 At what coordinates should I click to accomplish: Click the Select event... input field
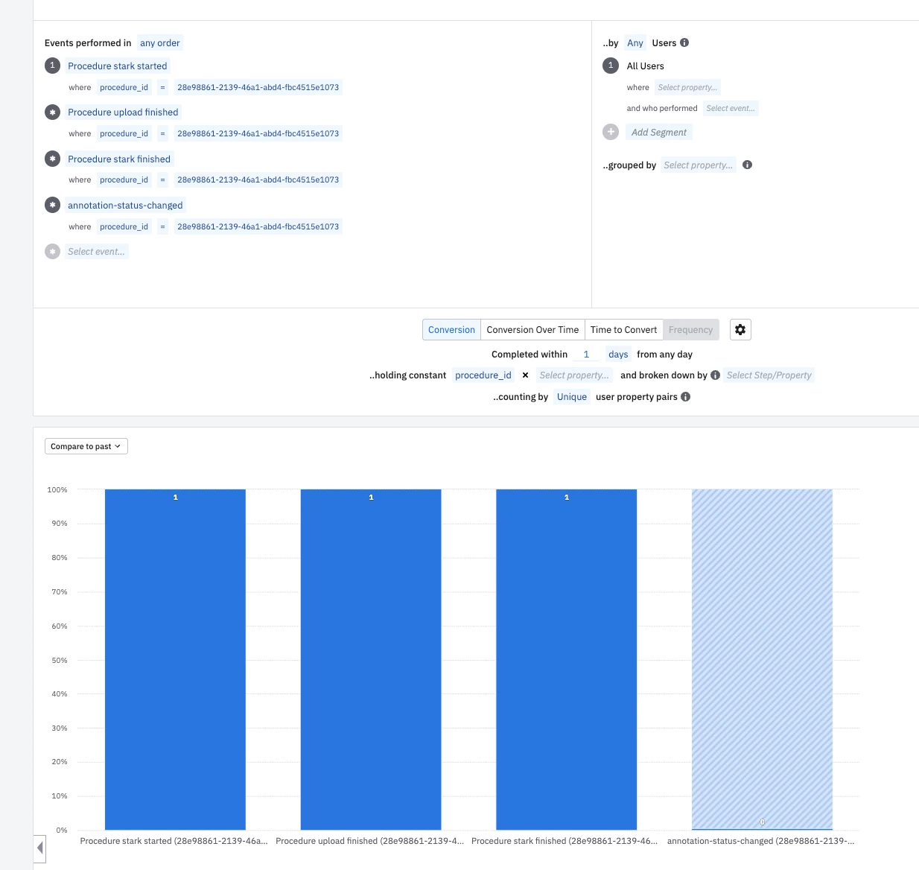pyautogui.click(x=96, y=252)
